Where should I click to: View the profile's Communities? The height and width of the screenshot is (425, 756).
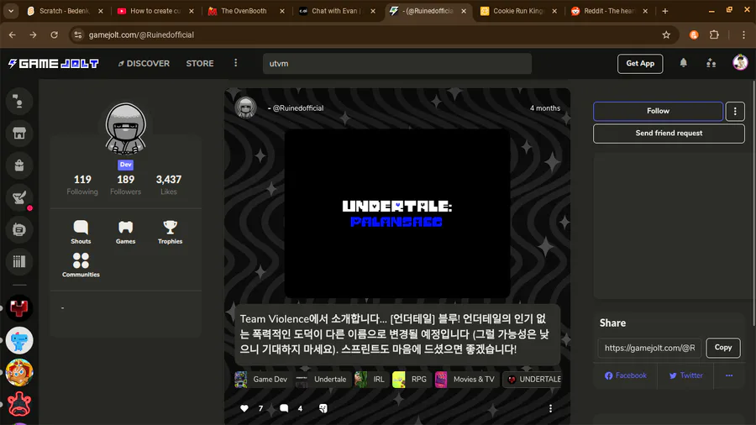[81, 265]
